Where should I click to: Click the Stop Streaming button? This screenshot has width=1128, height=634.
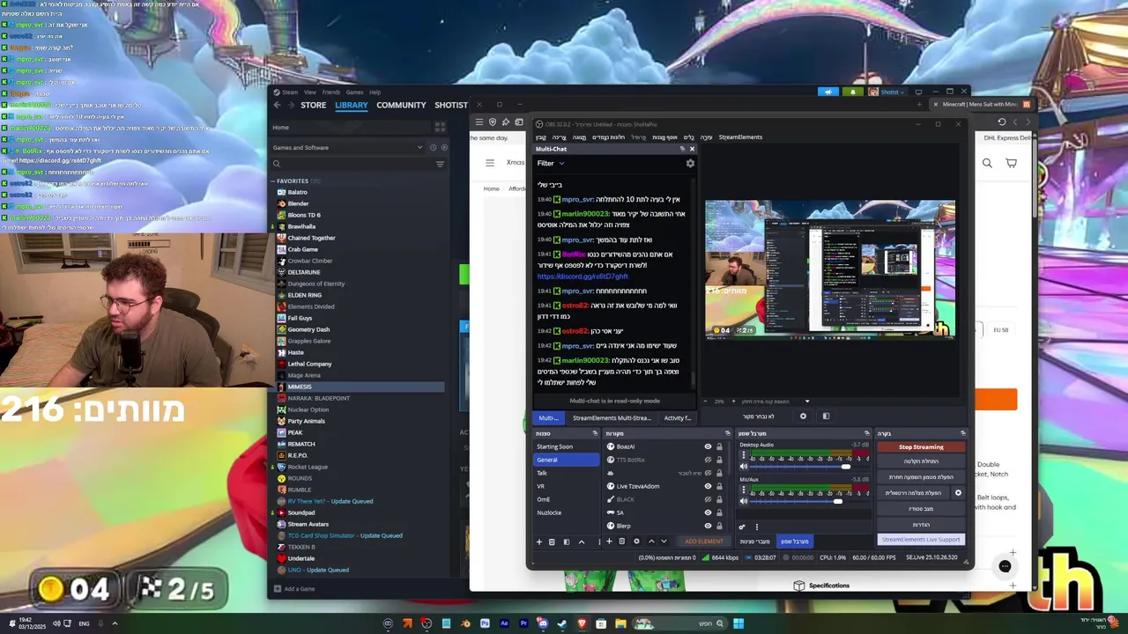click(x=921, y=447)
